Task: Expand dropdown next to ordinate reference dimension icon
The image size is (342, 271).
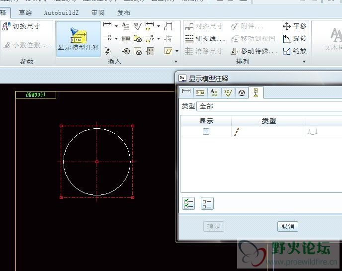Action: [159, 39]
